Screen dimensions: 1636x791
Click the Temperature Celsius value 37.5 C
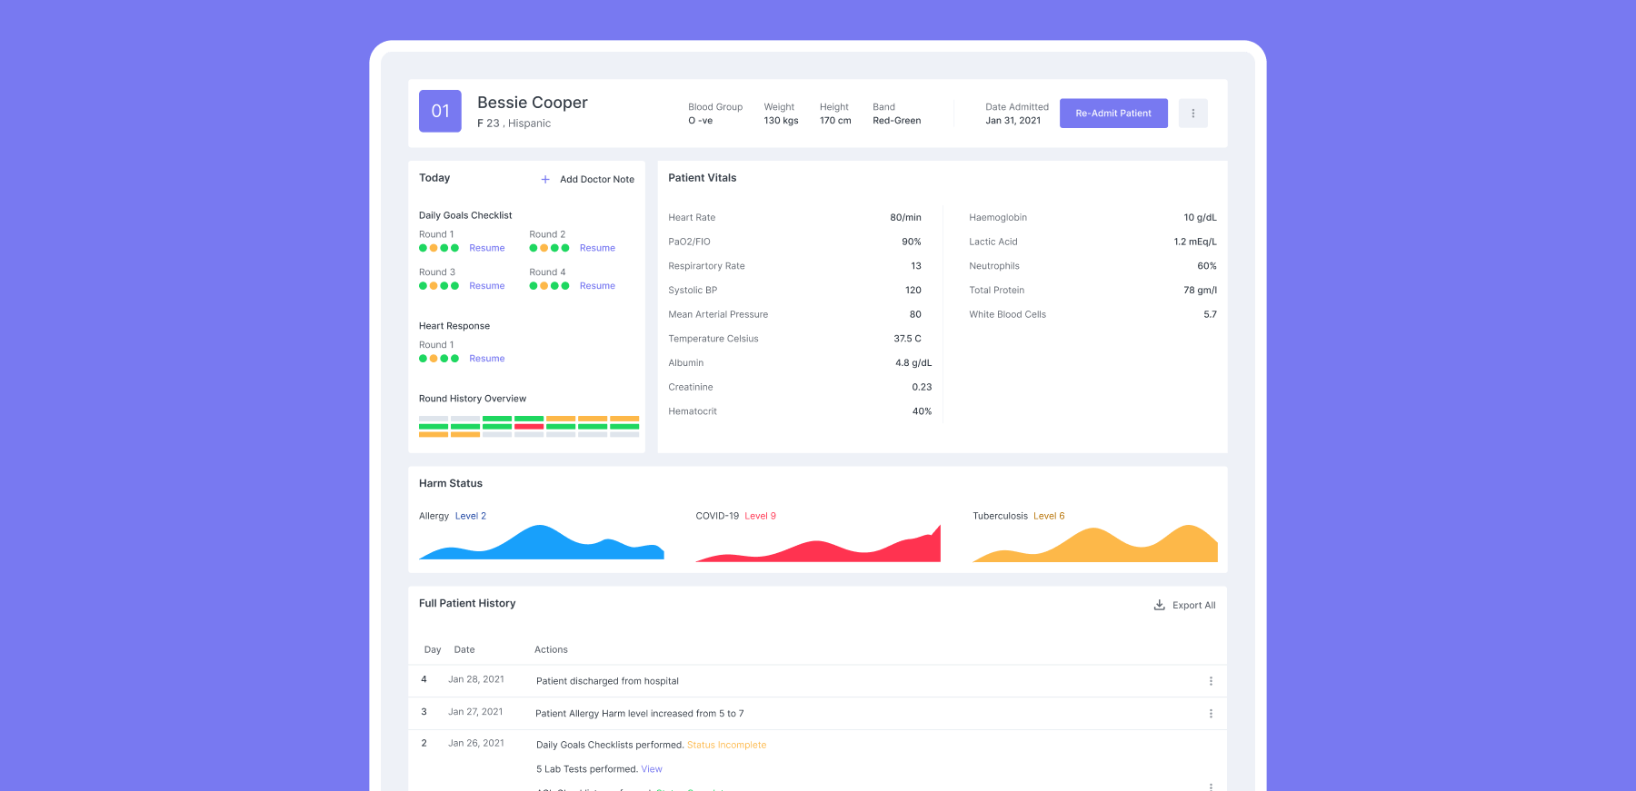[x=907, y=339]
